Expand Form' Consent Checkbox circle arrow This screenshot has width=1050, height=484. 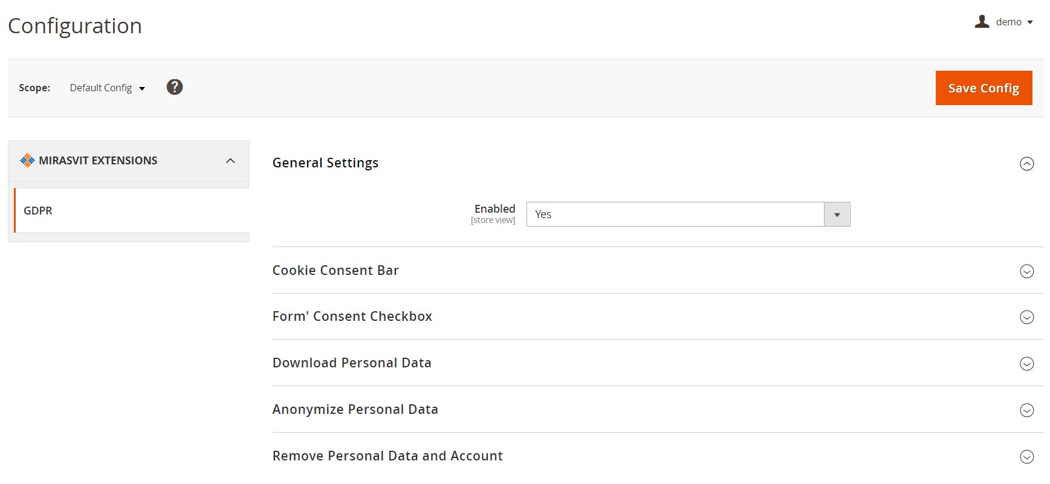click(1026, 317)
